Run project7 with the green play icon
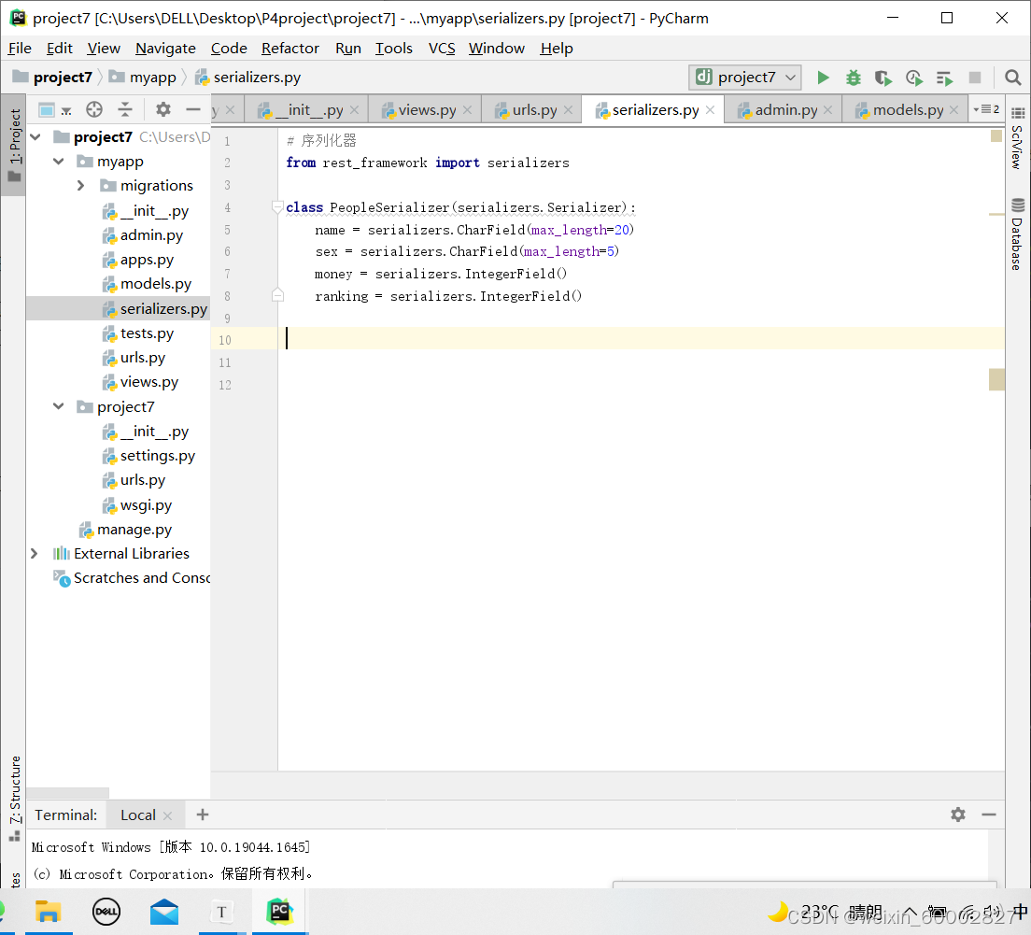The width and height of the screenshot is (1031, 935). [x=823, y=78]
